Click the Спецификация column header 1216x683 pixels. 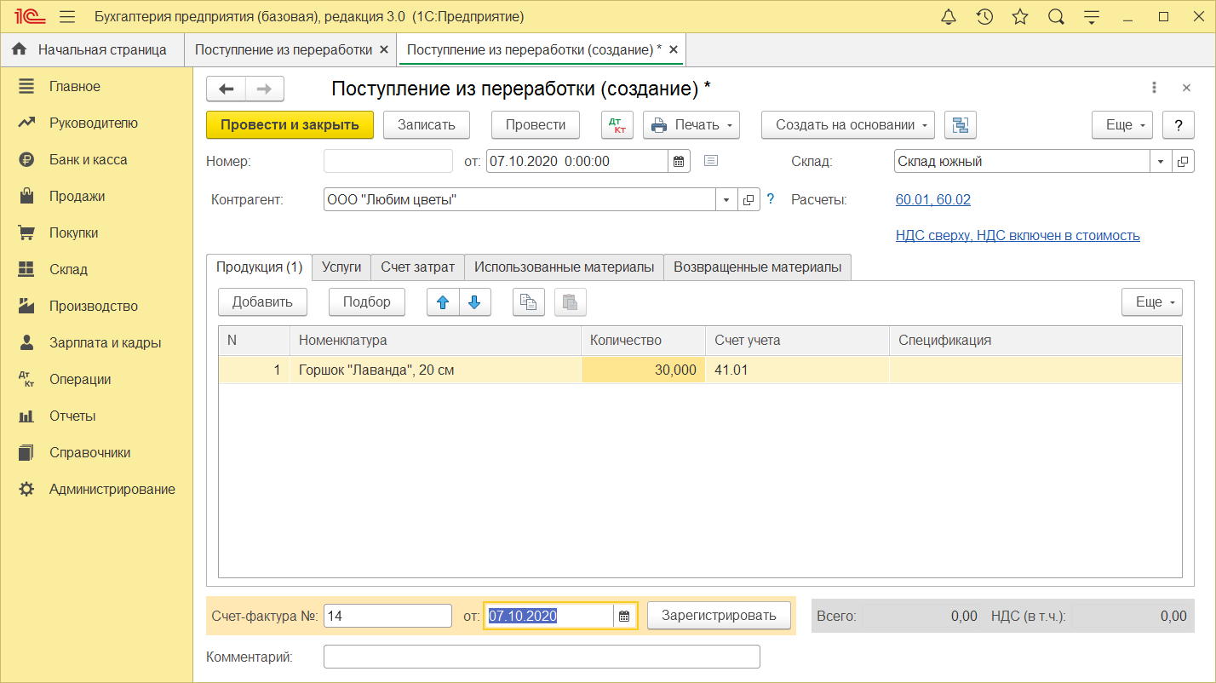point(1035,340)
